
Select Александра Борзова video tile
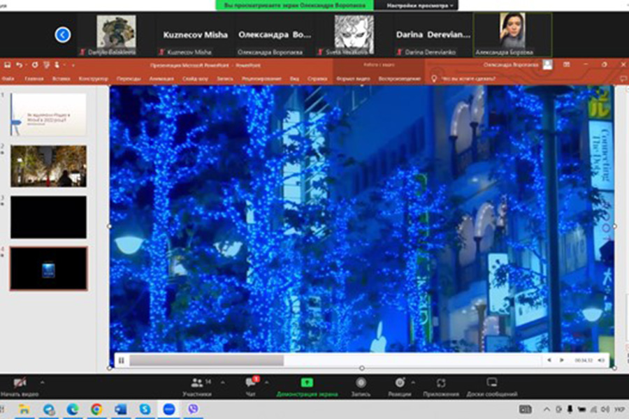[512, 35]
